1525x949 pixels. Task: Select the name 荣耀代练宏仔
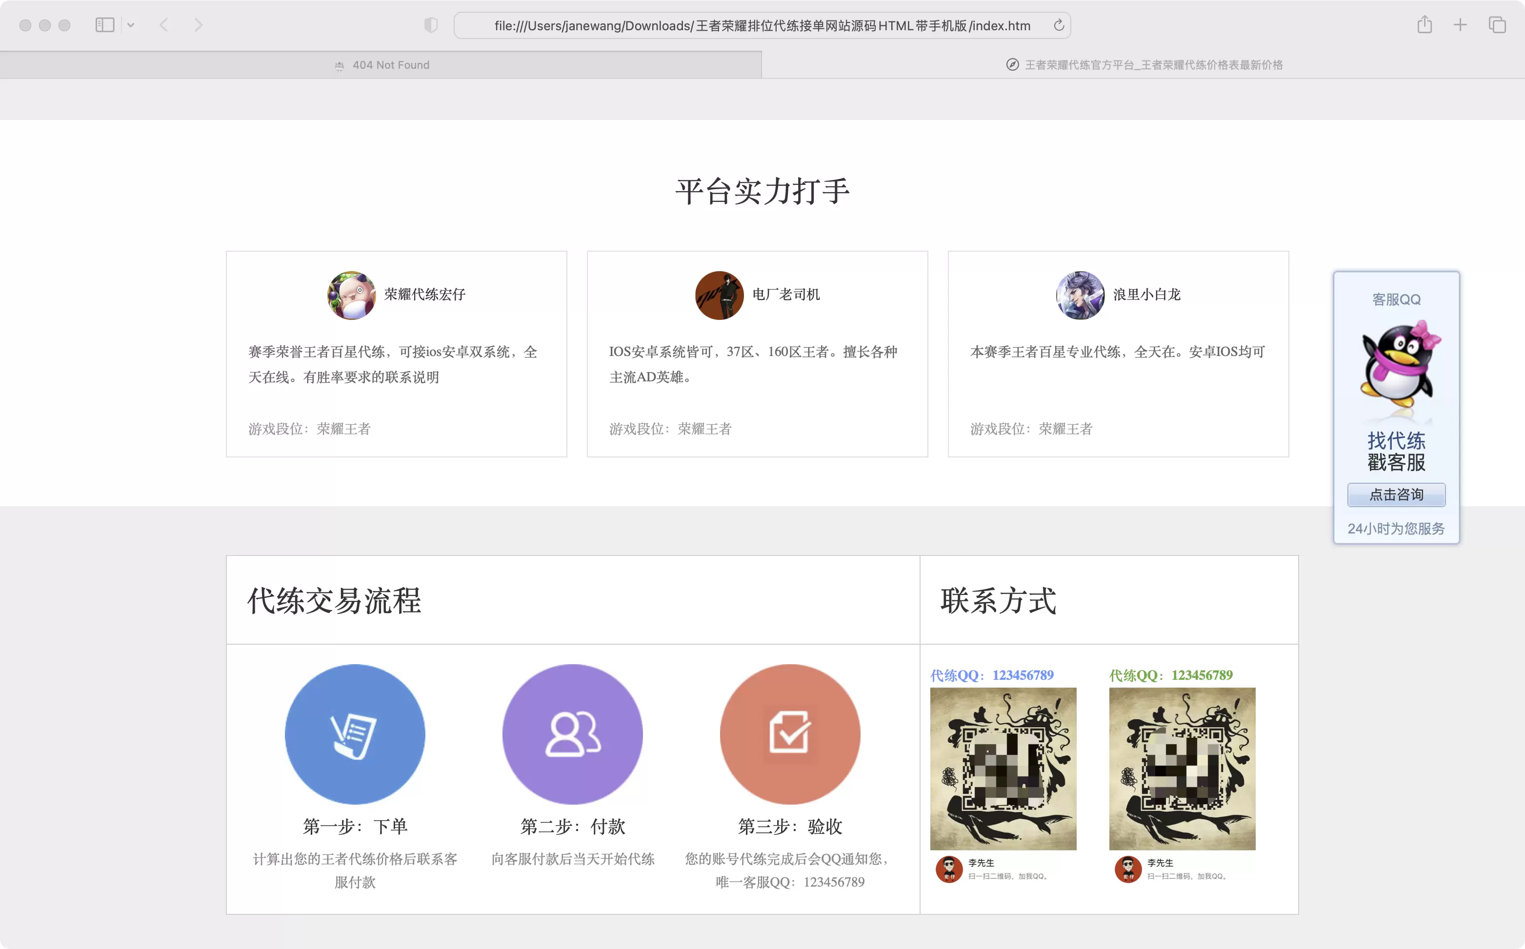click(x=424, y=295)
